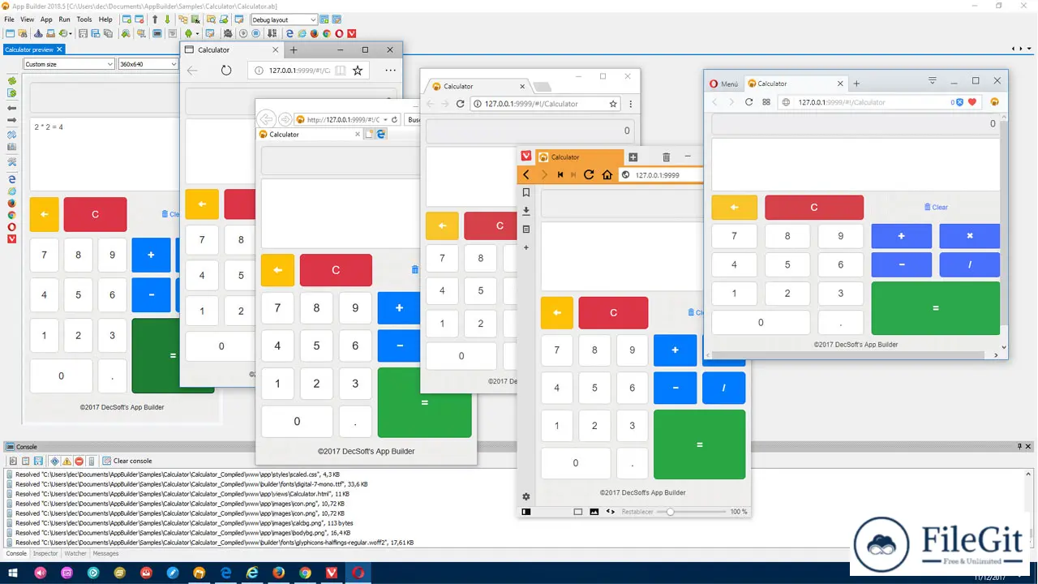Click the home icon in Vivaldi window

607,174
